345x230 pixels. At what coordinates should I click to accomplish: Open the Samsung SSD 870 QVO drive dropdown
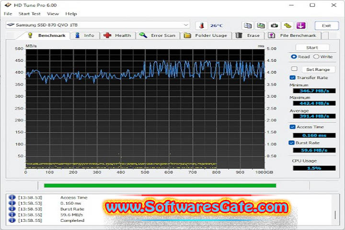[x=98, y=25]
